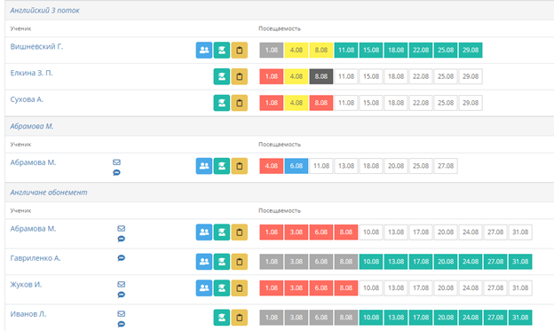
Task: Click green 10.08 cell in Гавриленко А. row
Action: 371,262
